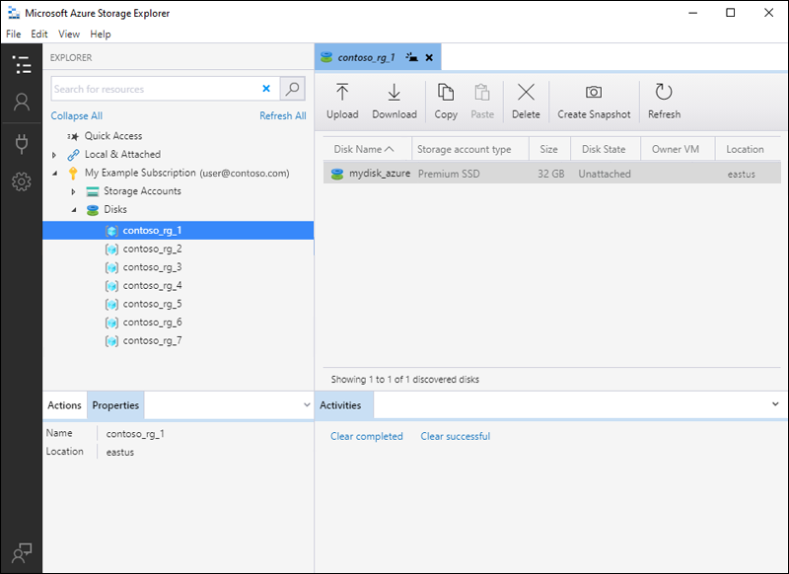Viewport: 789px width, 574px height.
Task: Open the Account Management sidebar icon
Action: pyautogui.click(x=22, y=103)
